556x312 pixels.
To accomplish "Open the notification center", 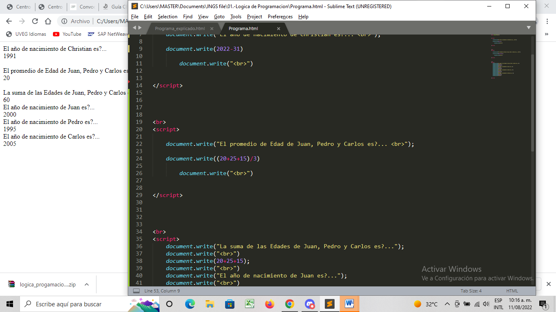I will [543, 304].
